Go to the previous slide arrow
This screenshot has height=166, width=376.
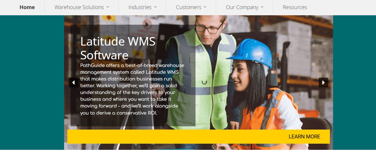coord(73,83)
